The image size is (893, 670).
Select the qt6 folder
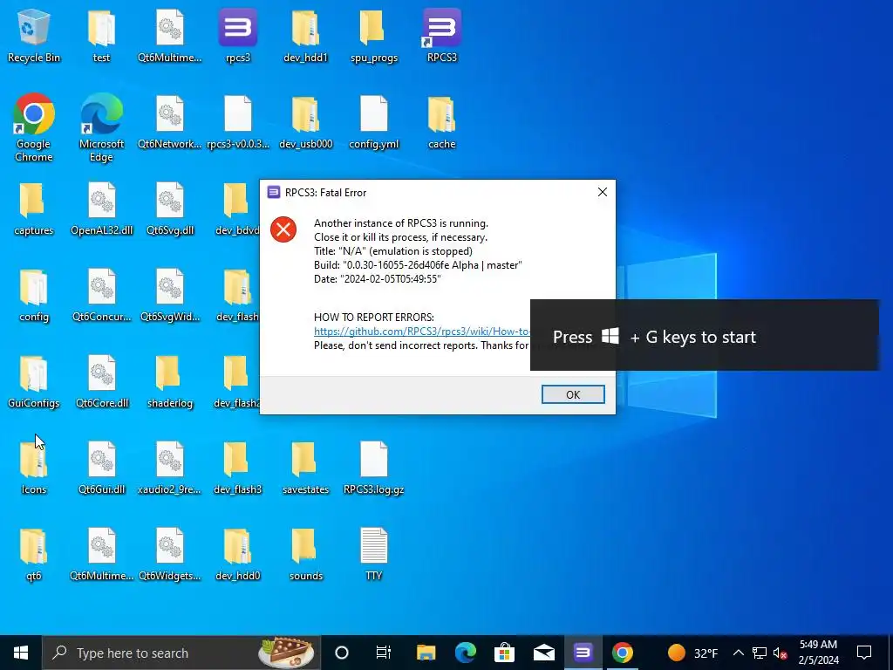tap(34, 555)
